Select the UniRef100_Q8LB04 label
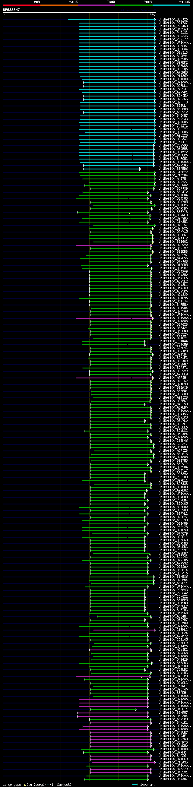The height and width of the screenshot is (787, 193). pos(173,49)
